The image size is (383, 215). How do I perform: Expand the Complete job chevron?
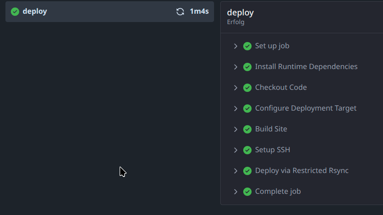coord(236,192)
